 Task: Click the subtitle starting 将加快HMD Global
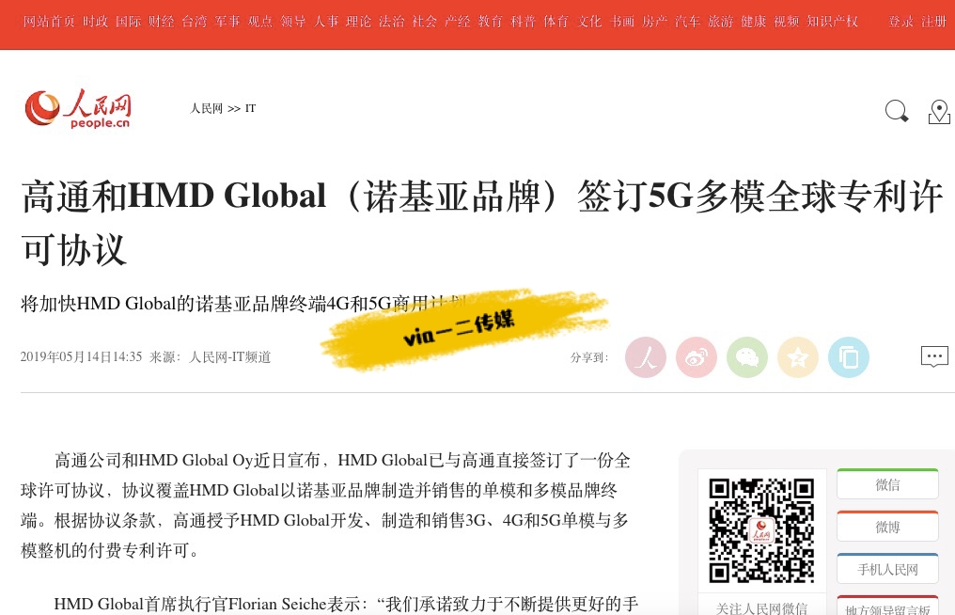(243, 303)
